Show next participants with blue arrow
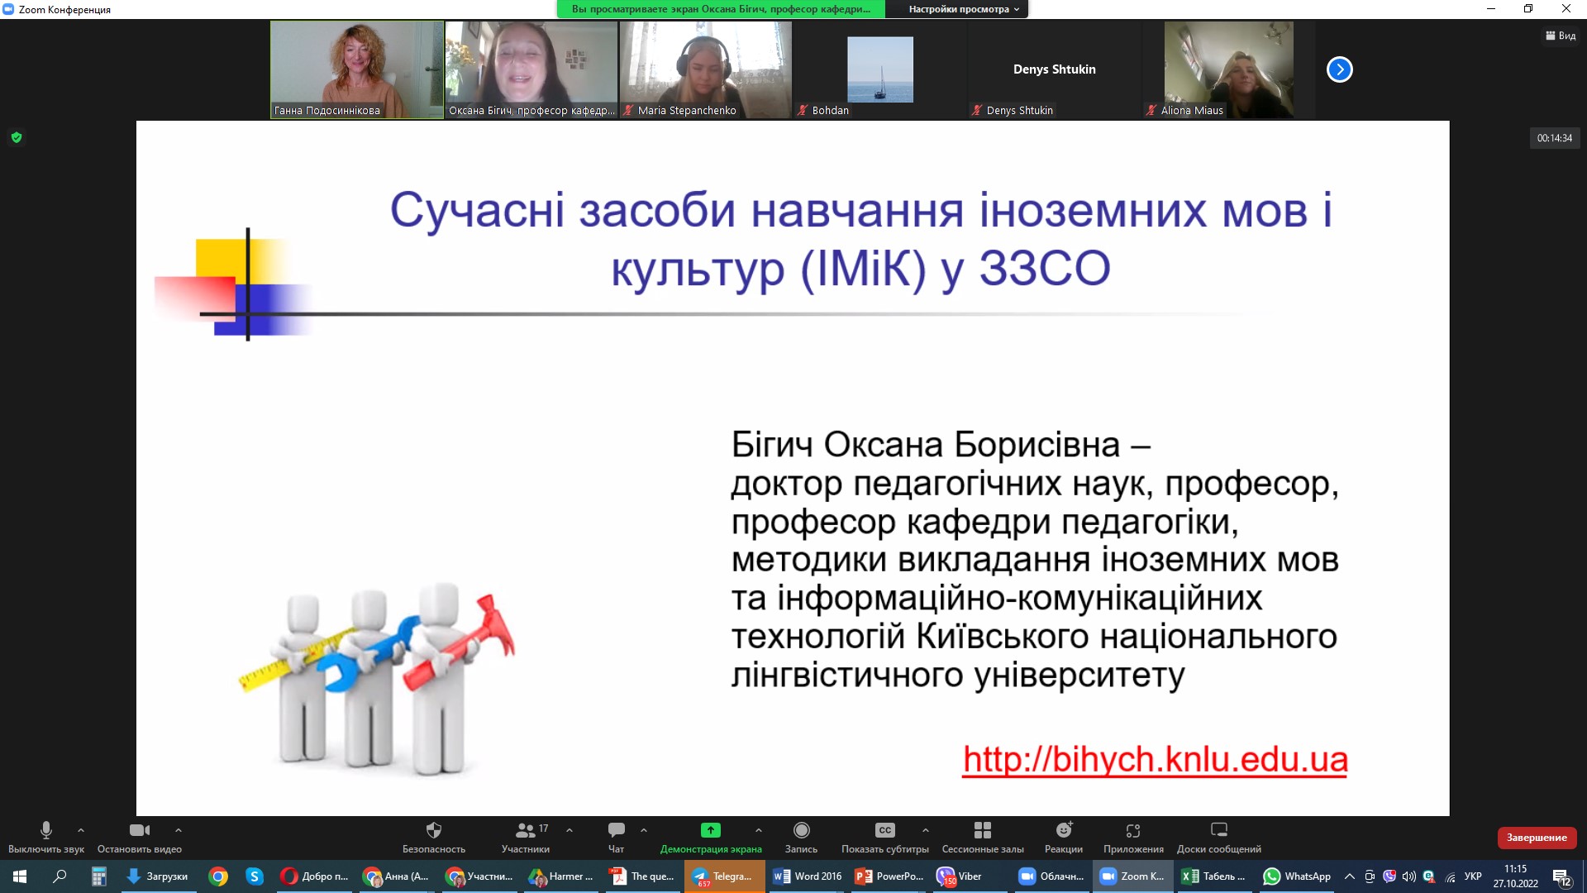 (x=1339, y=69)
